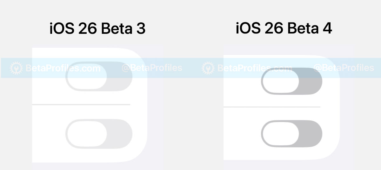Tap the white knob of Beta 3's top switch
Screen dimensions: 381x170
tap(87, 77)
